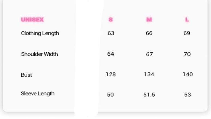This screenshot has width=211, height=119.
Task: Click the Clothing Length value 63
Action: [x=111, y=33]
